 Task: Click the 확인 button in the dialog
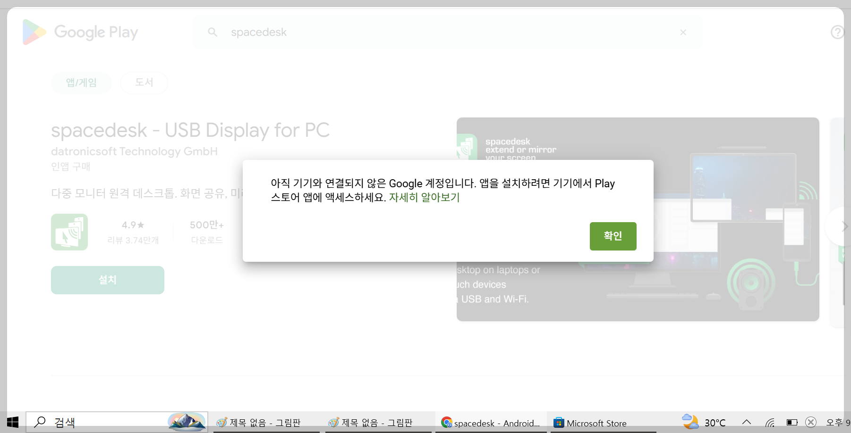pos(613,236)
